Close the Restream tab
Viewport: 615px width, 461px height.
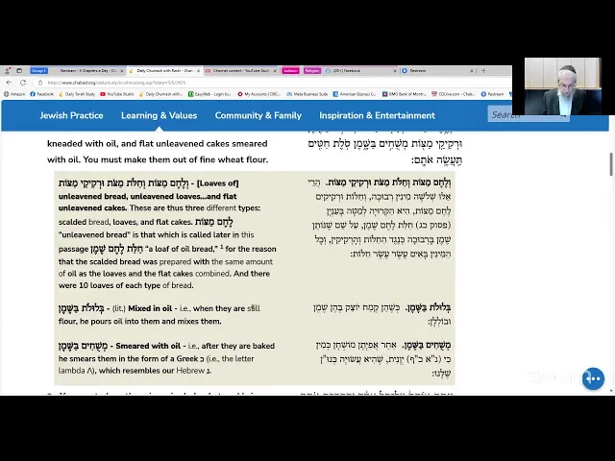(x=472, y=71)
